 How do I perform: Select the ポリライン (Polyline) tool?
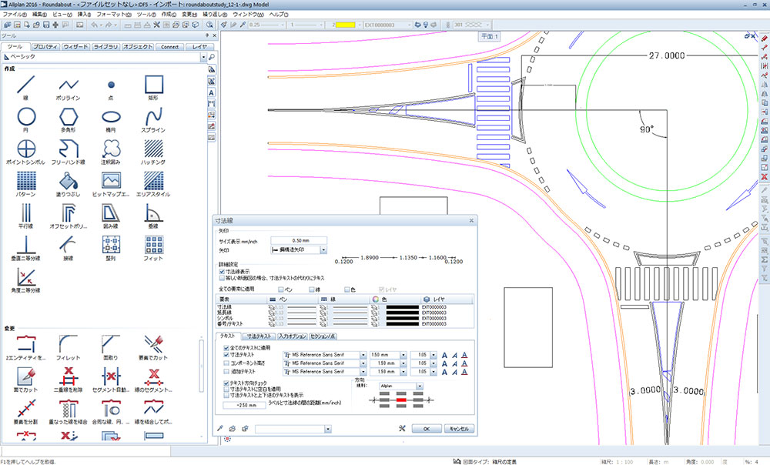[69, 83]
